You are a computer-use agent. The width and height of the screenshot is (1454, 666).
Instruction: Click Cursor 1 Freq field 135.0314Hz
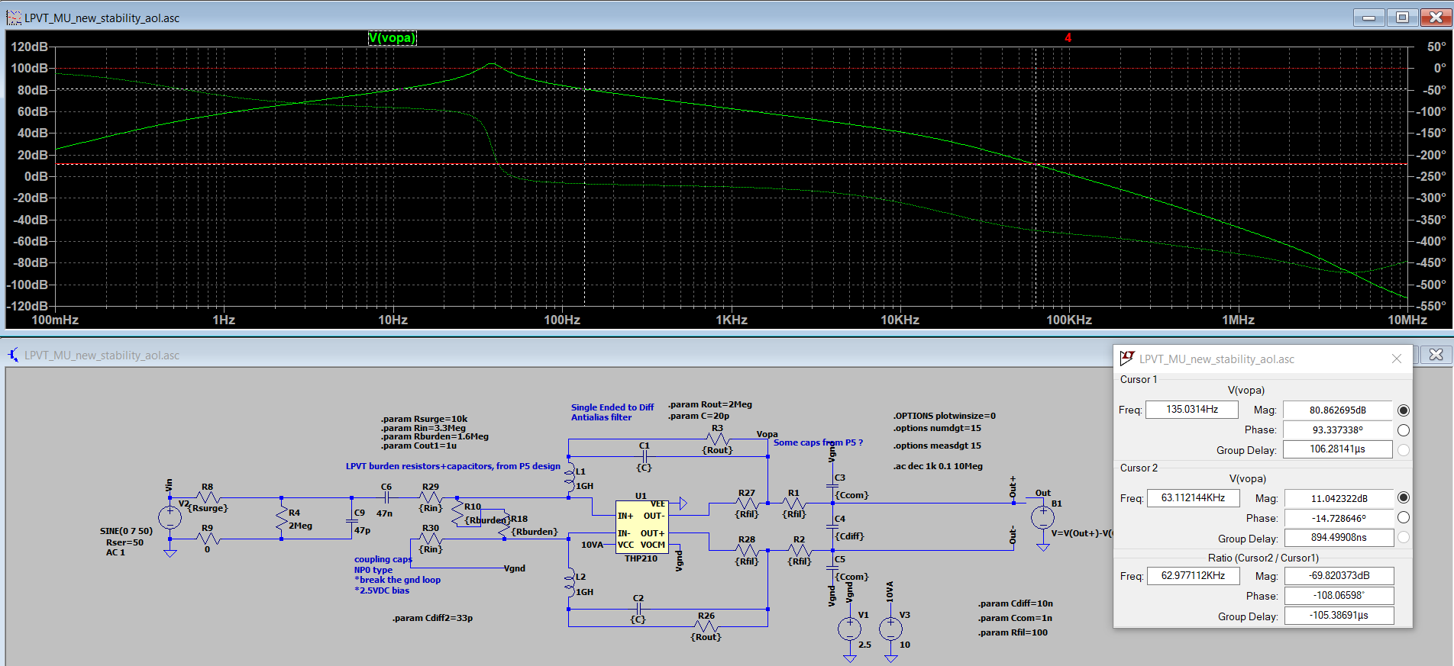click(x=1192, y=410)
